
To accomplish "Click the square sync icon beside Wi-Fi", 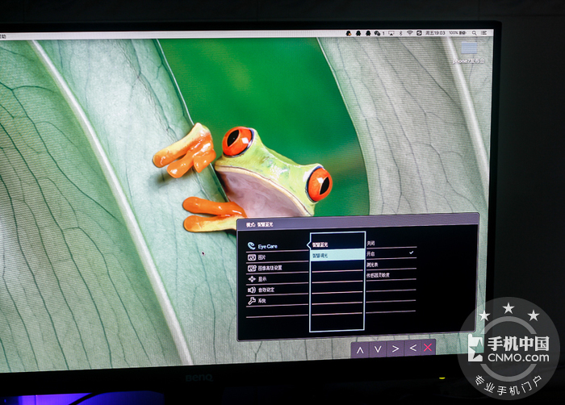I will pos(419,33).
